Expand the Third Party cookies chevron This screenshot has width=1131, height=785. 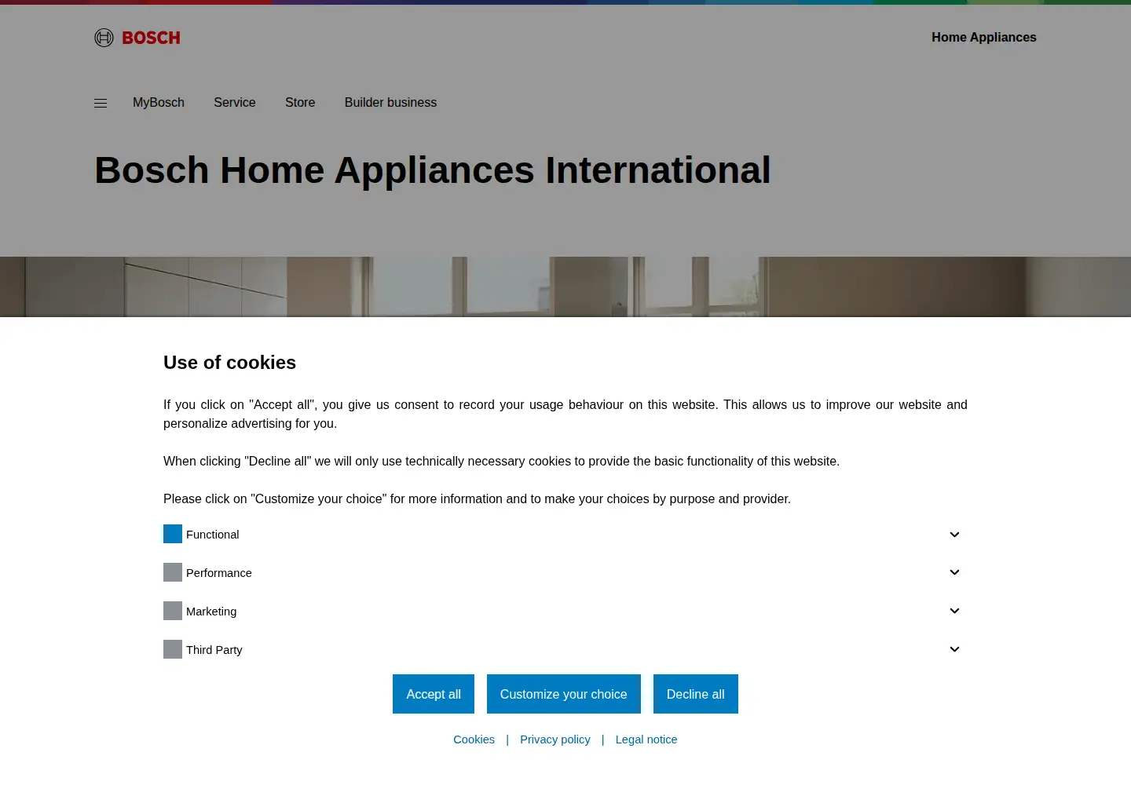(x=954, y=649)
